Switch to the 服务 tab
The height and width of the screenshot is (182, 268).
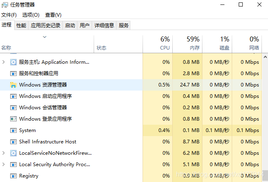123,26
